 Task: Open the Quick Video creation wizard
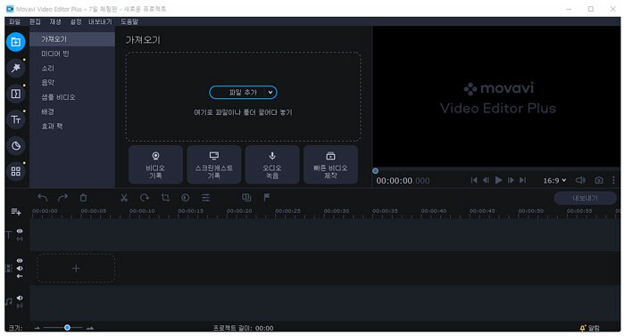pos(330,165)
